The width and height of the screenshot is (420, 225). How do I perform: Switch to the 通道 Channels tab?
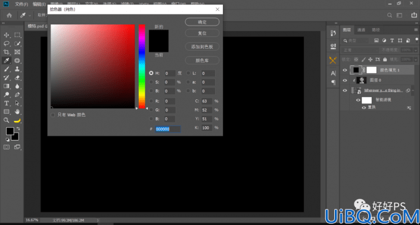tap(361, 30)
